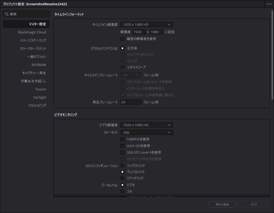Select 4:3 SD radio option
This screenshot has width=274, height=213.
pyautogui.click(x=122, y=61)
